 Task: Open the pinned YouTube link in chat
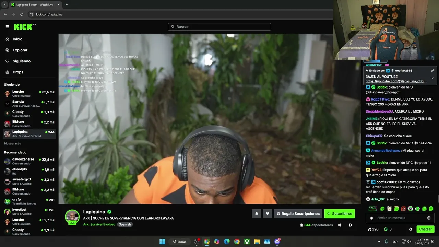click(396, 81)
